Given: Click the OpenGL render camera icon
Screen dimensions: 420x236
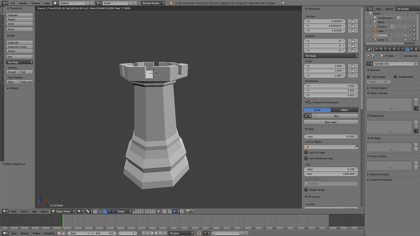Looking at the screenshot, I should click(x=187, y=211).
